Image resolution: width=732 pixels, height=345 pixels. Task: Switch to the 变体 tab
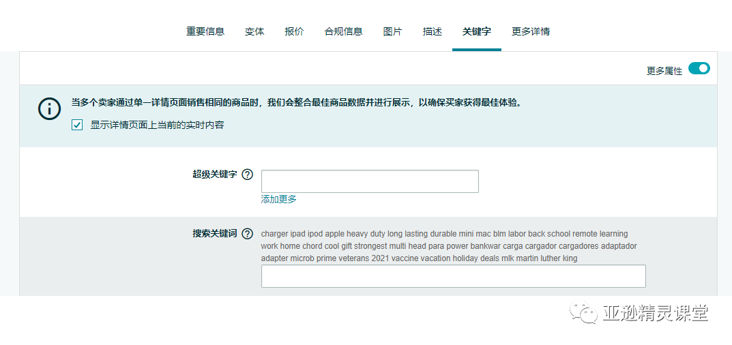254,32
